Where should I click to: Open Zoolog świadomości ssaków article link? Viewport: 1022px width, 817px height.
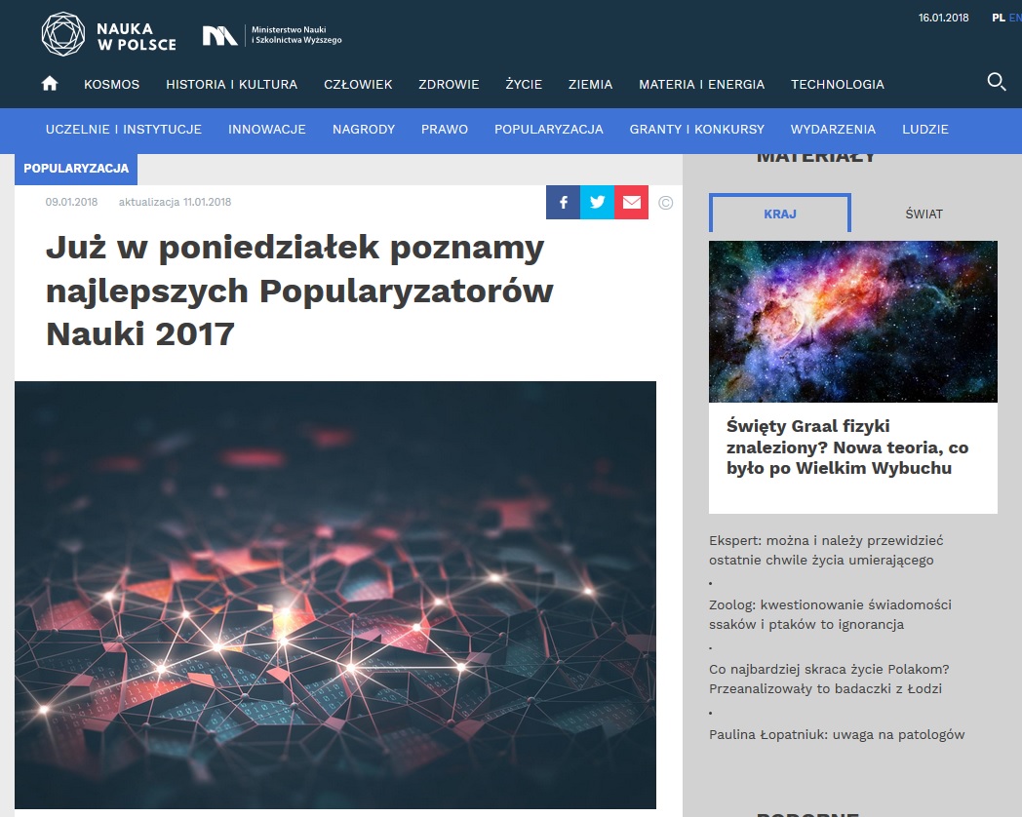[x=830, y=614]
